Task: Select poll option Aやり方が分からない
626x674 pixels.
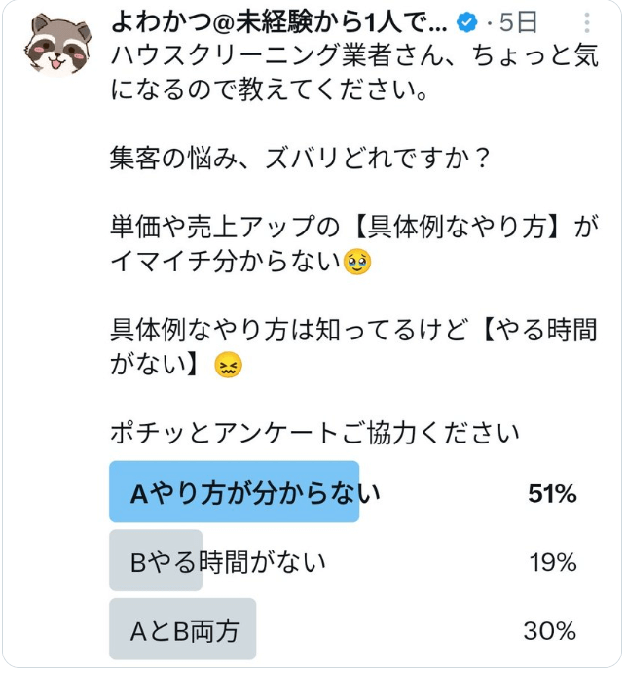Action: click(255, 494)
